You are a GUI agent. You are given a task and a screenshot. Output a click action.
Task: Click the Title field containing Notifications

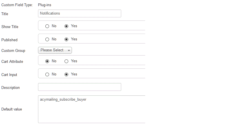pyautogui.click(x=79, y=13)
